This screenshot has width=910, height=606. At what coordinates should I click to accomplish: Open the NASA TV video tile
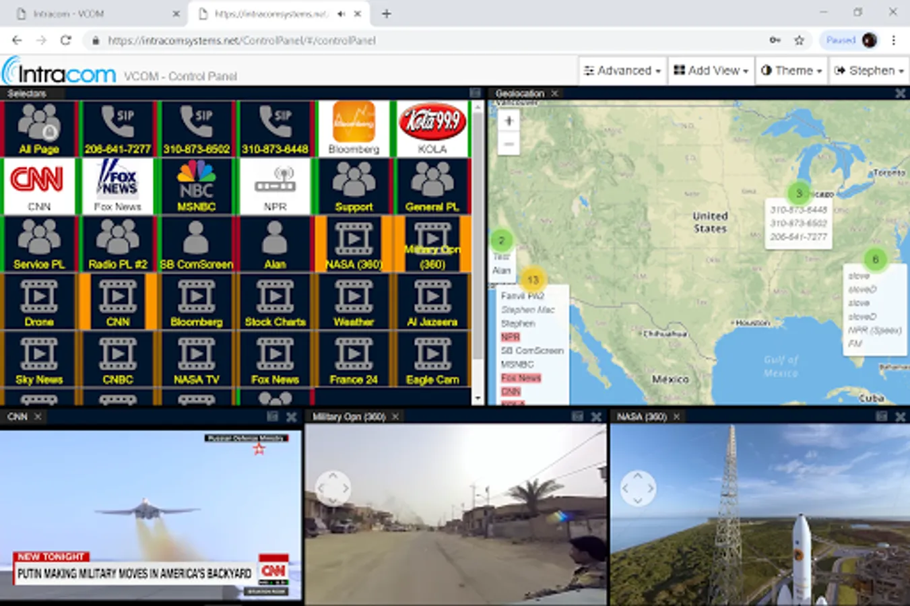tap(197, 360)
